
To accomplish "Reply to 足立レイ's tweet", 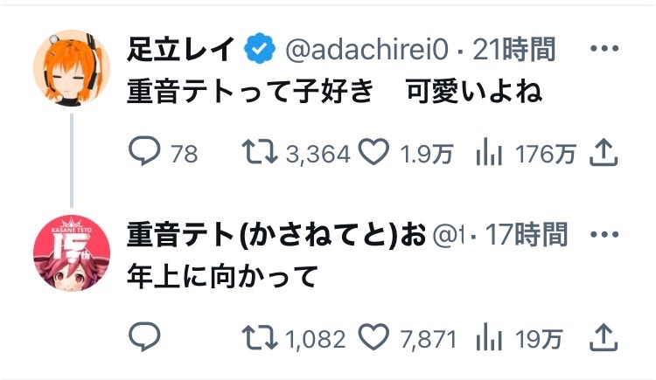I will pyautogui.click(x=143, y=153).
